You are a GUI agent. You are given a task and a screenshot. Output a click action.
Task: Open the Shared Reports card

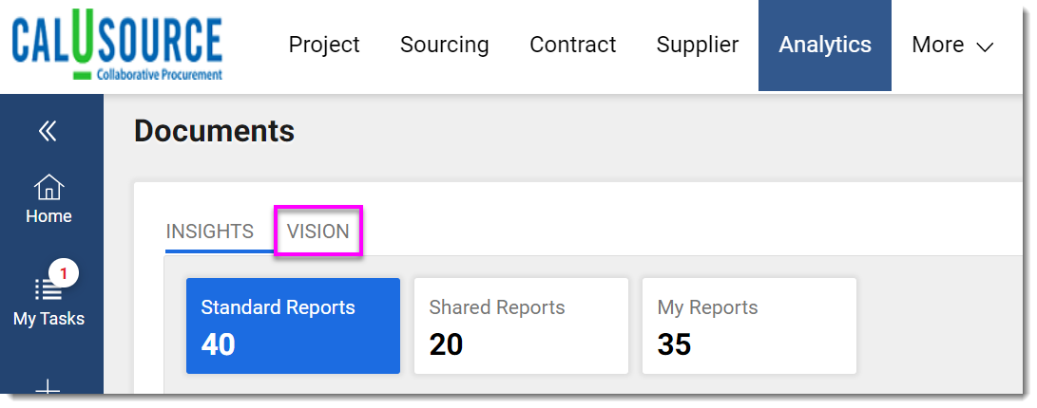pos(521,325)
